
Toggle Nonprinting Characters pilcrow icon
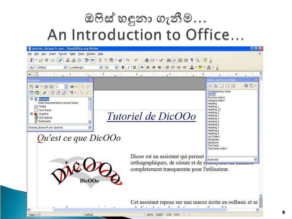pyautogui.click(x=192, y=60)
